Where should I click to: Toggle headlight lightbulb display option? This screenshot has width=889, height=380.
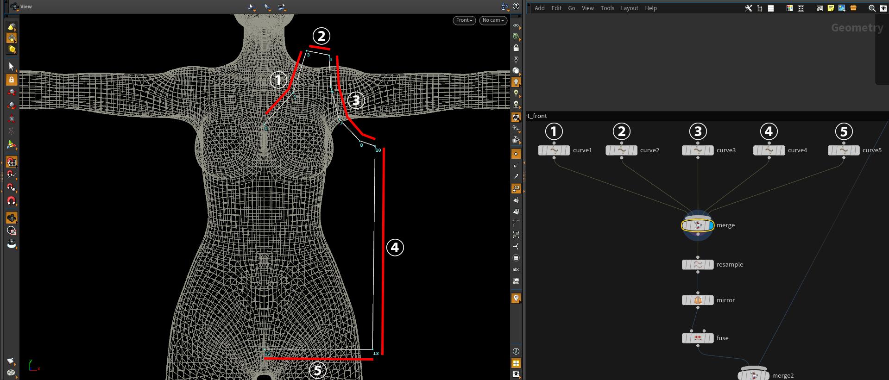(x=516, y=82)
